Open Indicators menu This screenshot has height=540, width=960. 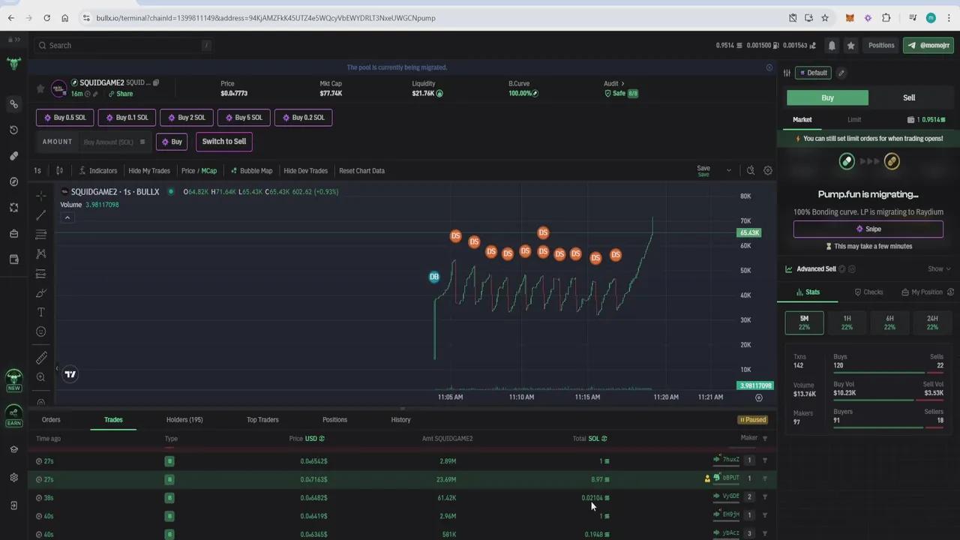[x=98, y=171]
